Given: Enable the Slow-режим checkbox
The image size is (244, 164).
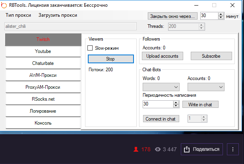Looking at the screenshot, I should pos(90,48).
